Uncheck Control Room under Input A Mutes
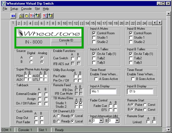The width and height of the screenshot is (172, 133). (94, 33)
